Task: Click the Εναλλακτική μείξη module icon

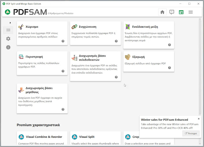Action: coord(127,27)
